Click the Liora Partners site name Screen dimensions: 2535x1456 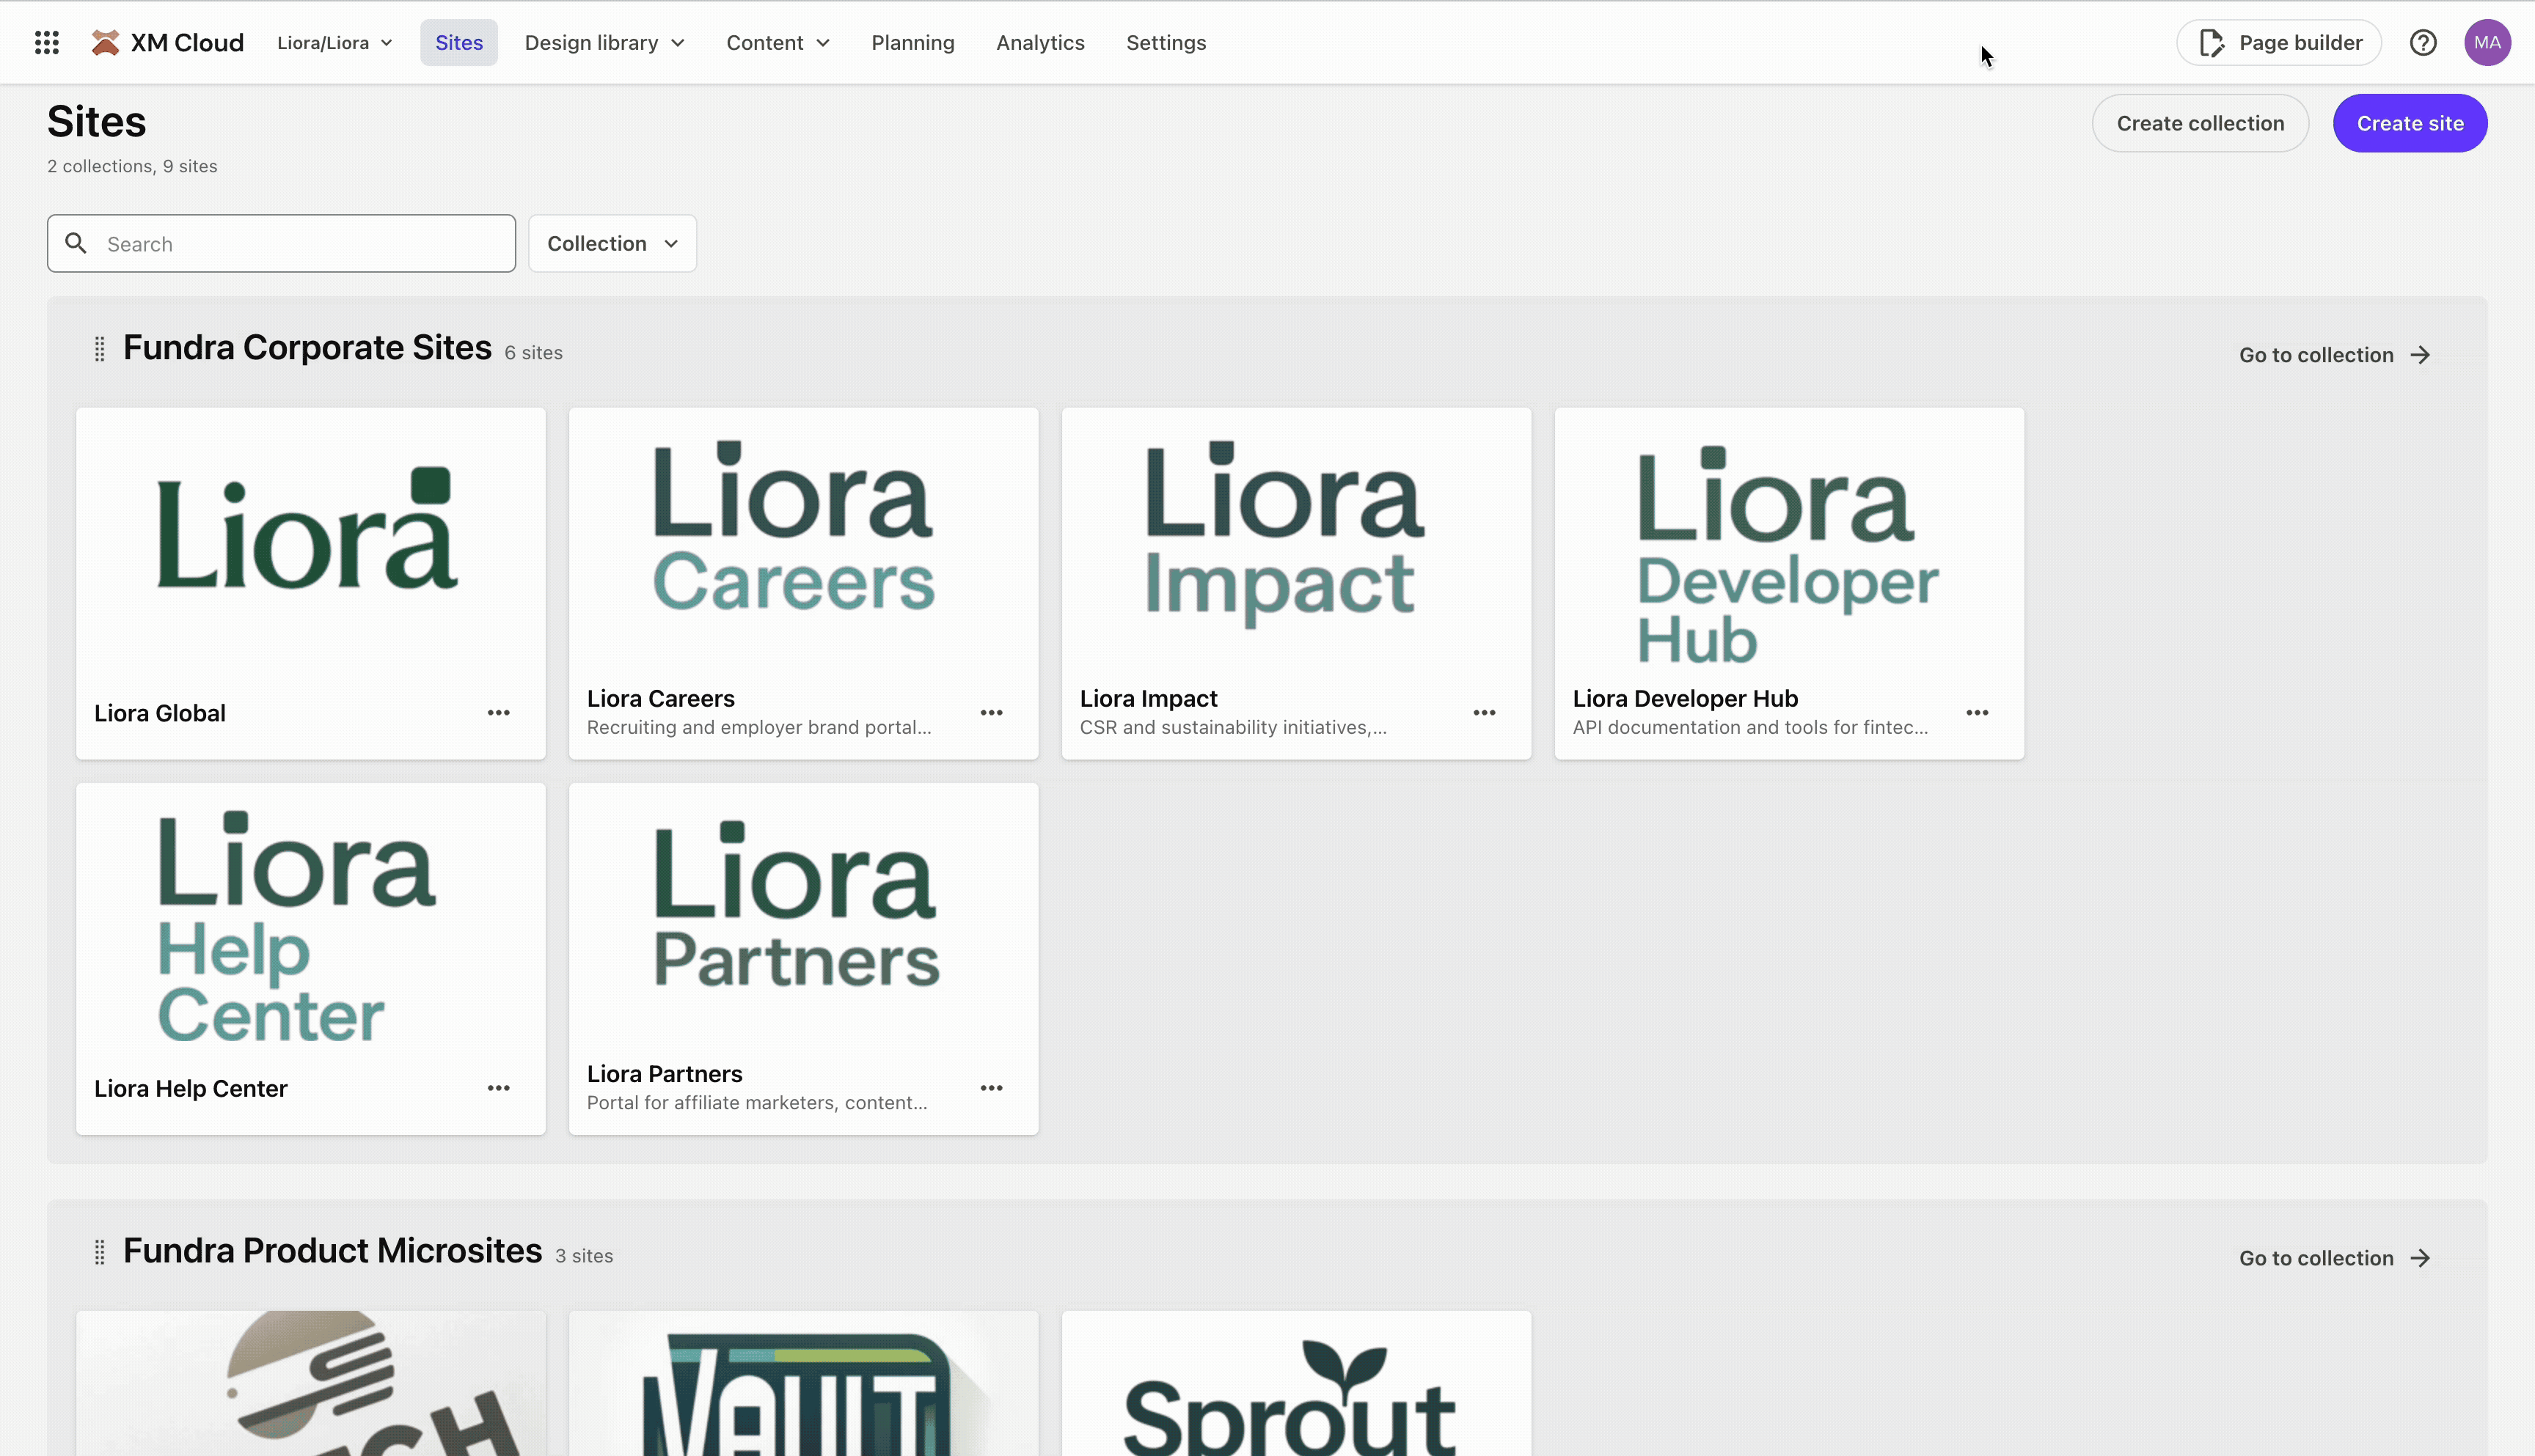[665, 1073]
